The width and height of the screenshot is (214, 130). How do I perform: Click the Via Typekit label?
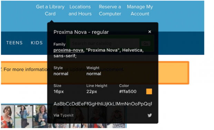pyautogui.click(x=64, y=115)
